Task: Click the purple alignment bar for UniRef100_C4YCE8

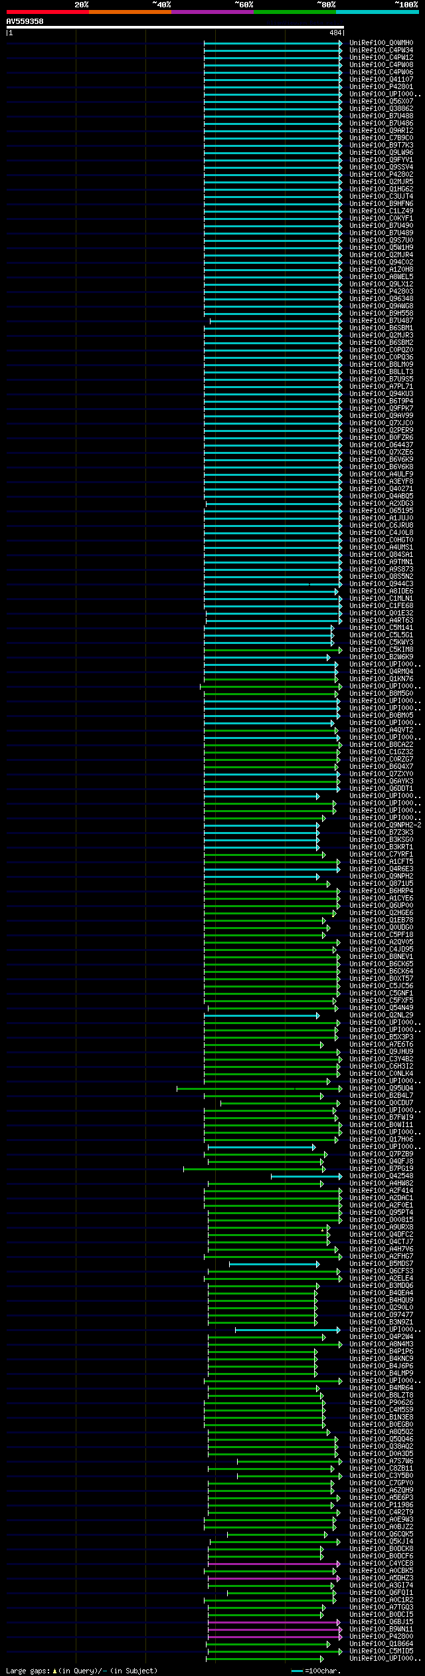Action: [274, 1564]
